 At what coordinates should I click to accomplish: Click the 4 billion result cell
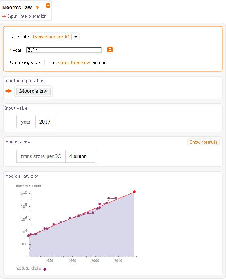click(80, 156)
